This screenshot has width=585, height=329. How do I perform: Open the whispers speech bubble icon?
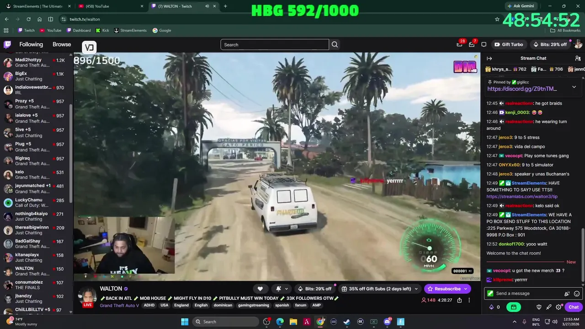(x=484, y=44)
